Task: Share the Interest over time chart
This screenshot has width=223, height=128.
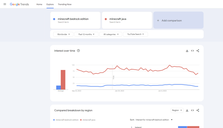Action: point(198,51)
